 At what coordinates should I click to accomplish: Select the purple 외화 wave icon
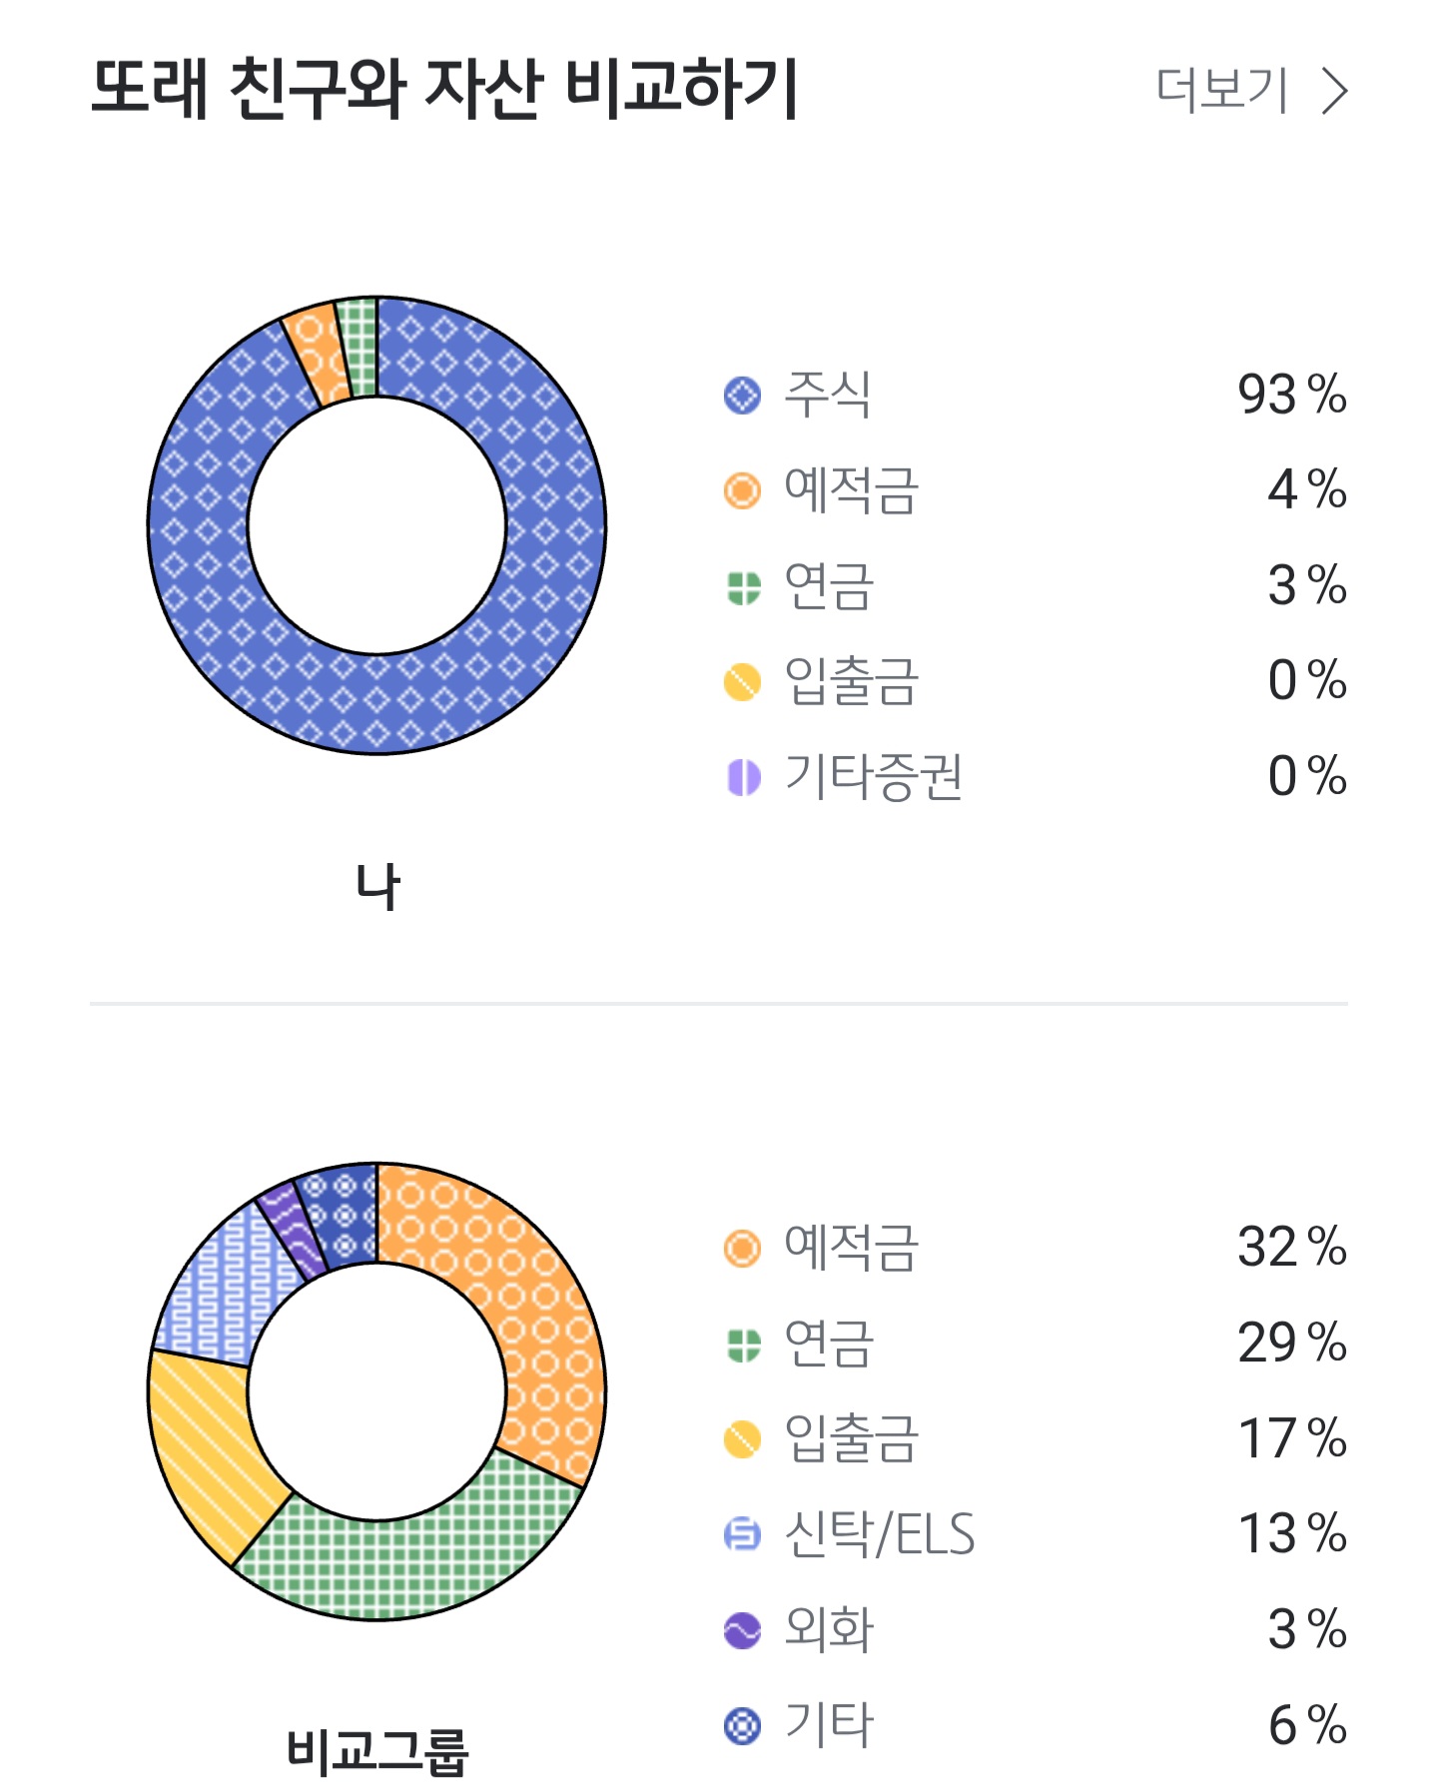742,1630
